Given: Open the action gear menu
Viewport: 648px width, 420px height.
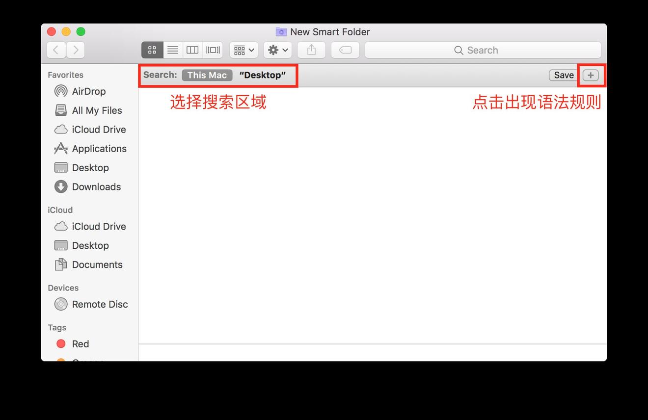Looking at the screenshot, I should [x=277, y=50].
